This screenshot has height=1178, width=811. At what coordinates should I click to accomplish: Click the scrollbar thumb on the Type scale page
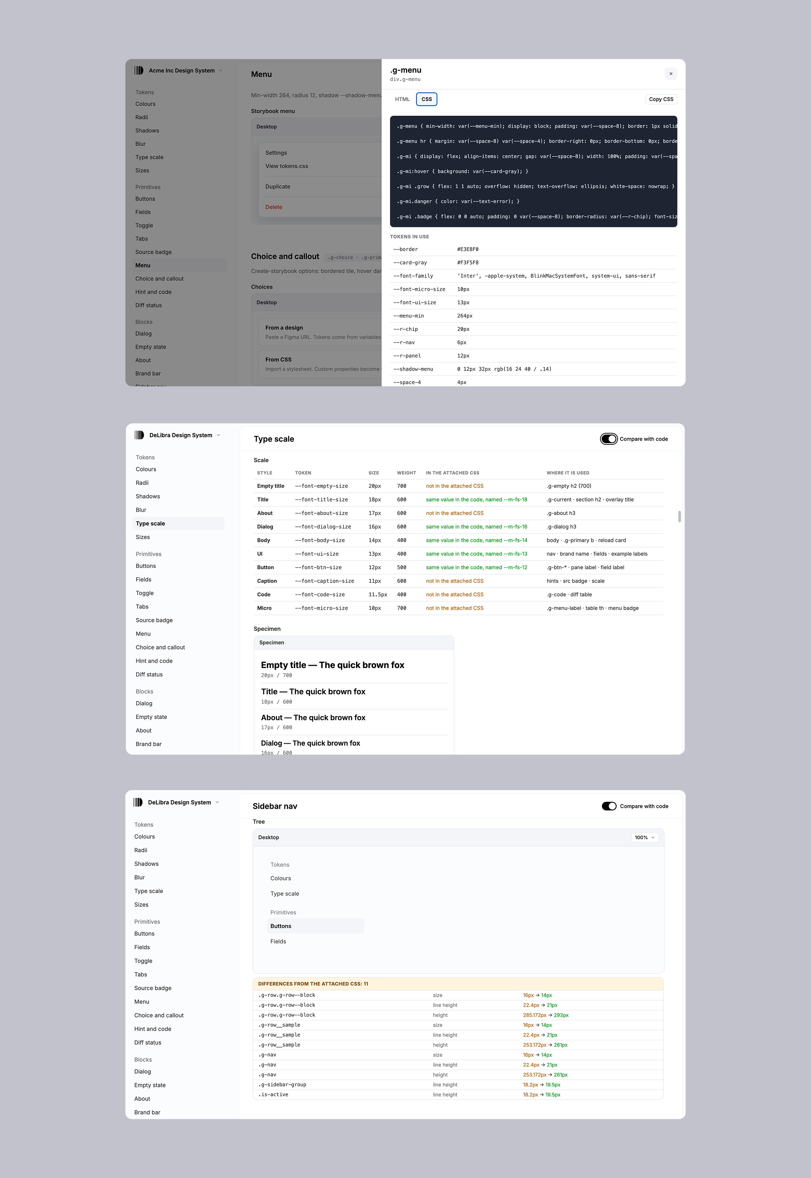coord(679,516)
